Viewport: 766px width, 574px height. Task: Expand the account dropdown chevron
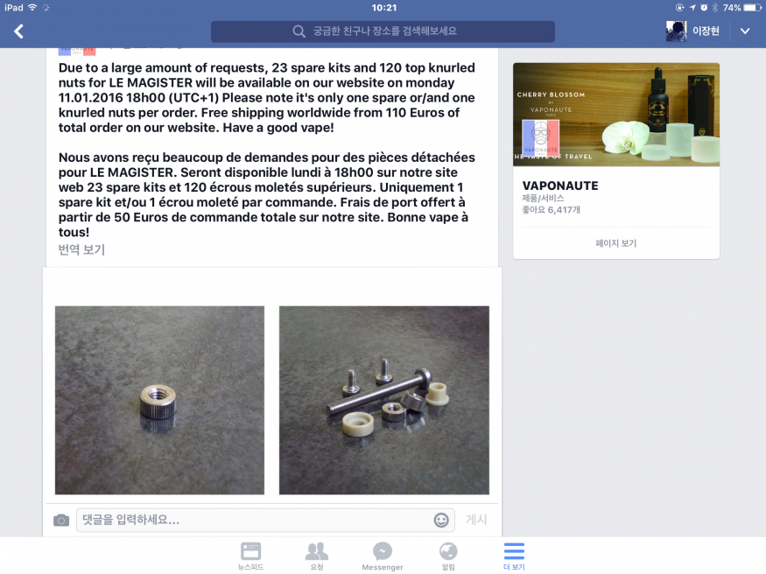(x=745, y=31)
